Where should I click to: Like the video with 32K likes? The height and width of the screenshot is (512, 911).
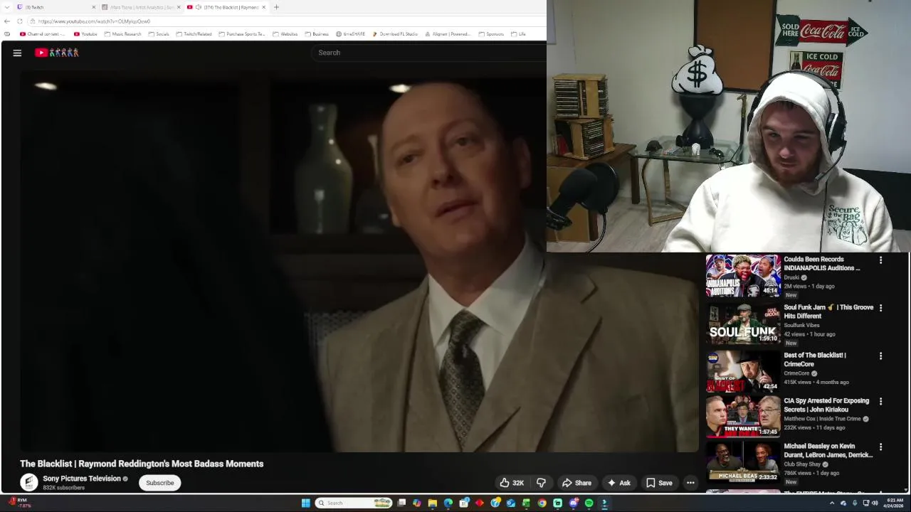click(x=512, y=483)
